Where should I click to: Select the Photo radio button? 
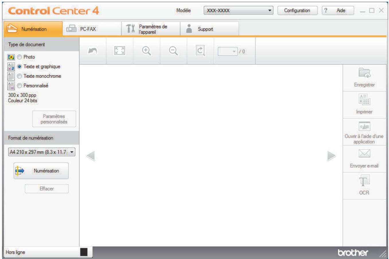pos(19,57)
